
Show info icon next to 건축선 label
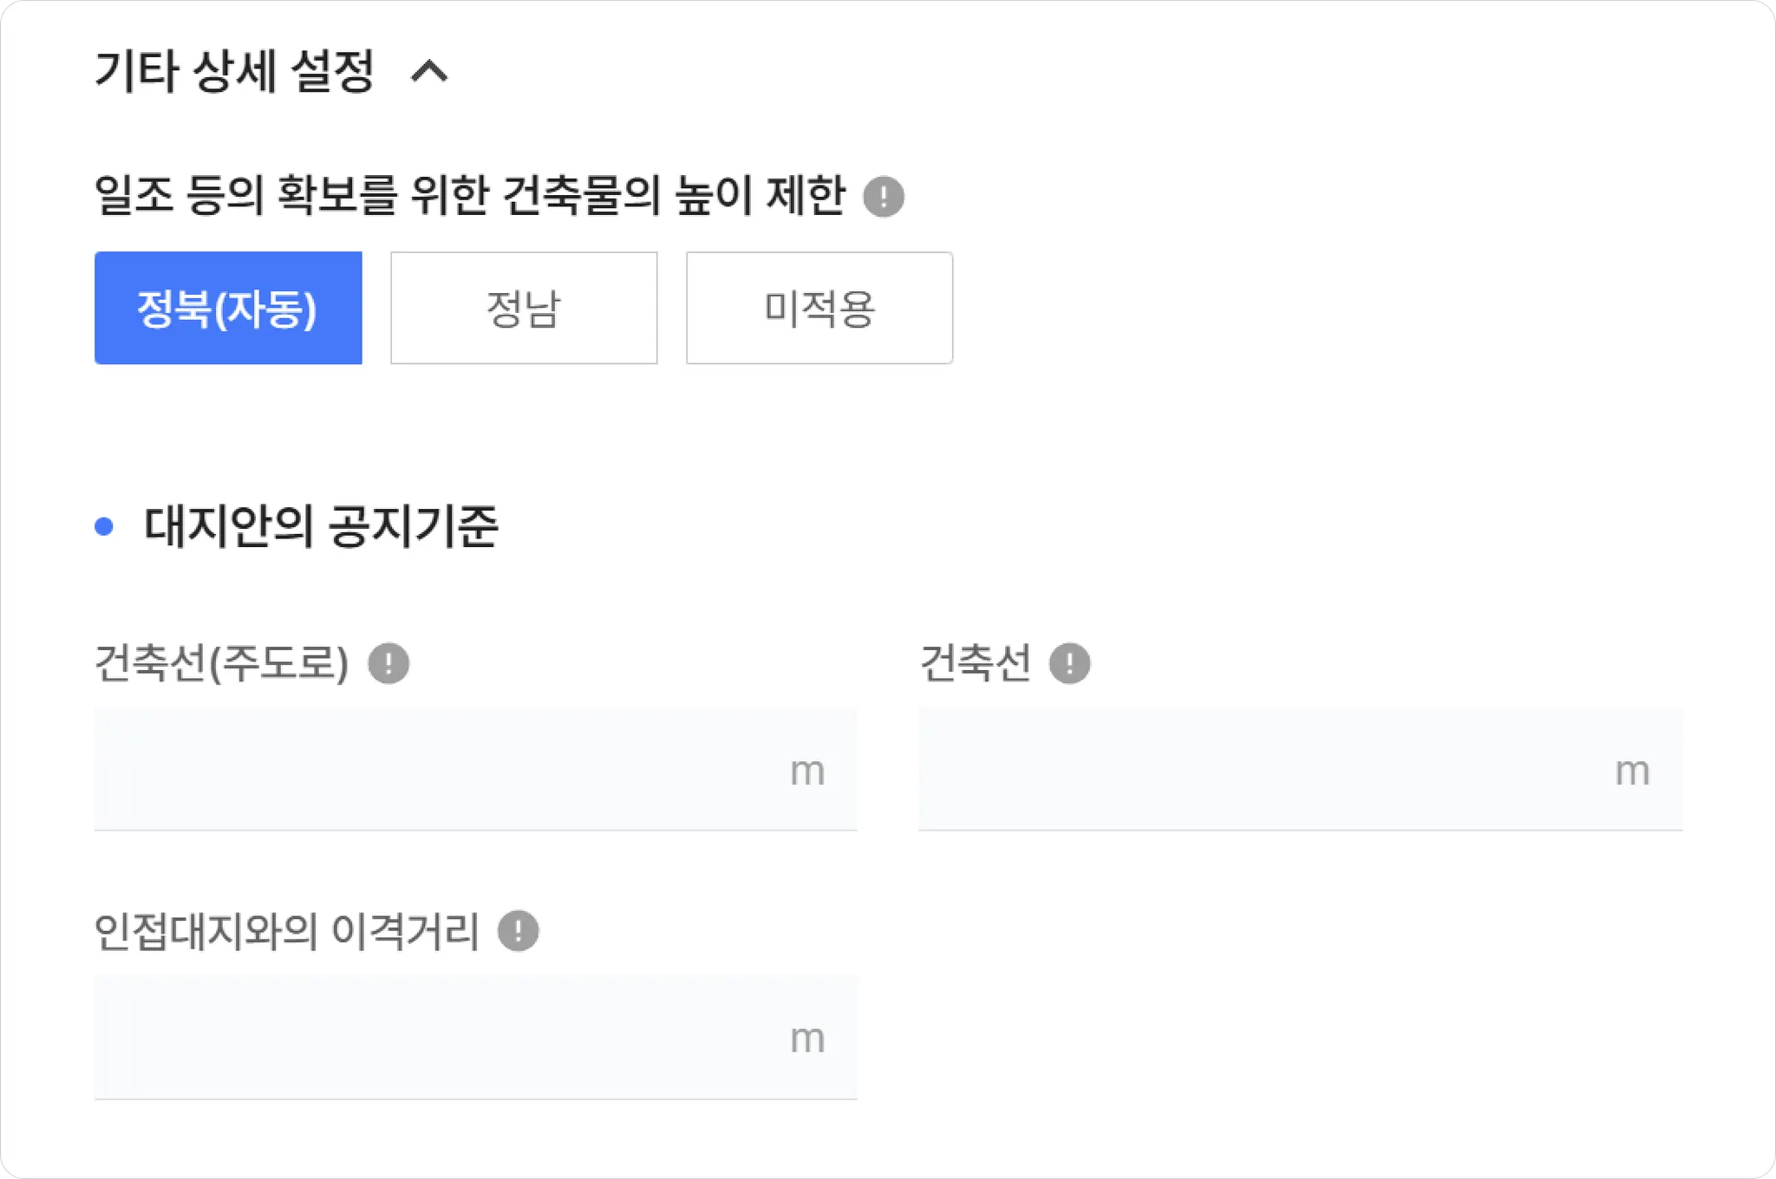(x=1069, y=664)
